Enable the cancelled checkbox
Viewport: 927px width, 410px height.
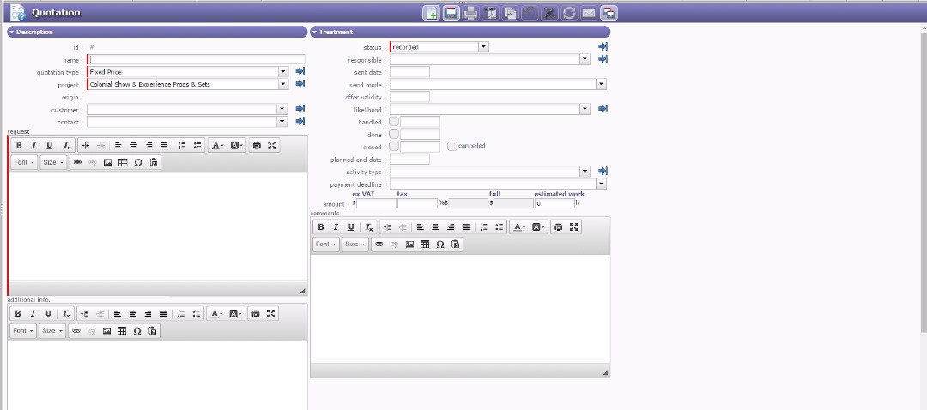(452, 146)
